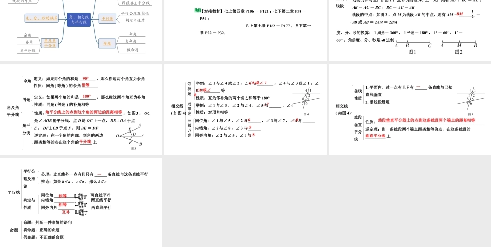Click the 角见角平分线 mind map node
Image resolution: width=491 pixels, height=247 pixels.
pos(50,43)
